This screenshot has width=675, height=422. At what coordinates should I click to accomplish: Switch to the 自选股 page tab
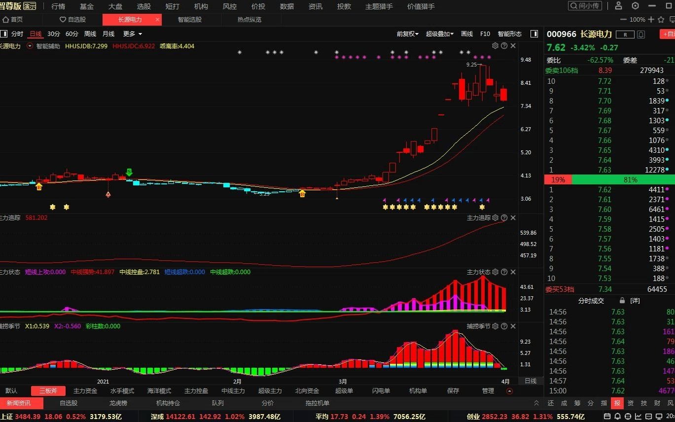pos(73,20)
